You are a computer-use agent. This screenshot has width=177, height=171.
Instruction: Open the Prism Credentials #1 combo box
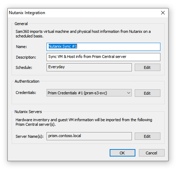[89, 93]
